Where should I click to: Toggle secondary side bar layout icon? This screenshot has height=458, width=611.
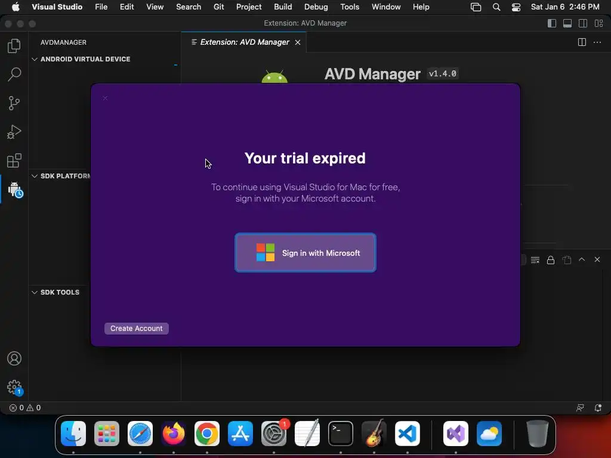[583, 23]
